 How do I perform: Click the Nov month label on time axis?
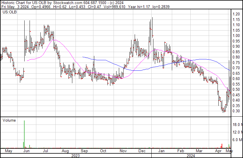[123, 151]
